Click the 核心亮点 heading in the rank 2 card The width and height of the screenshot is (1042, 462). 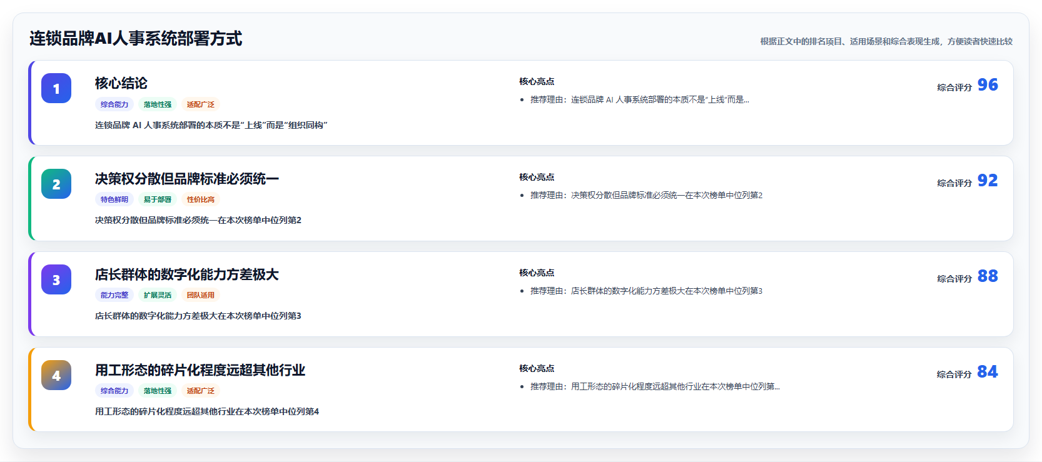537,177
